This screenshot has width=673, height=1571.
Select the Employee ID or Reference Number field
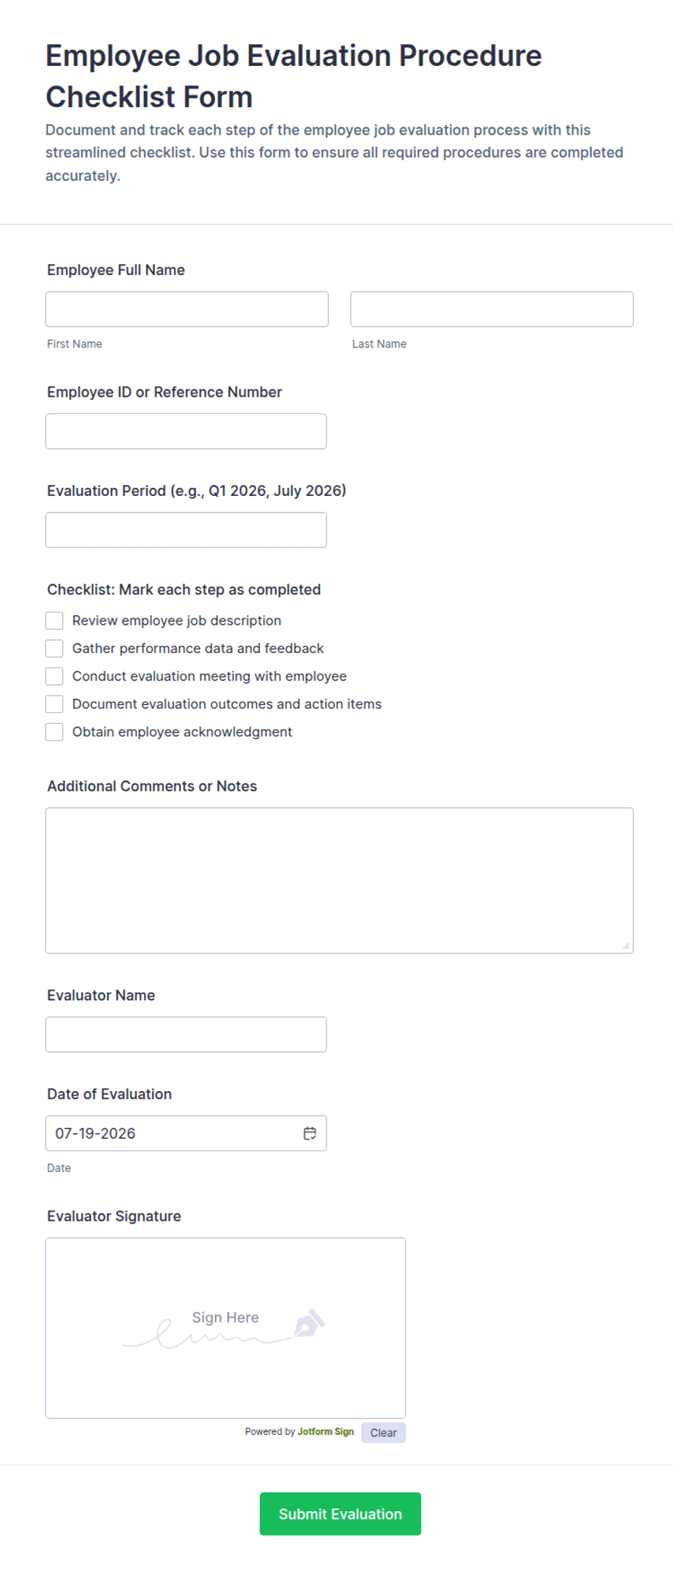click(x=186, y=431)
